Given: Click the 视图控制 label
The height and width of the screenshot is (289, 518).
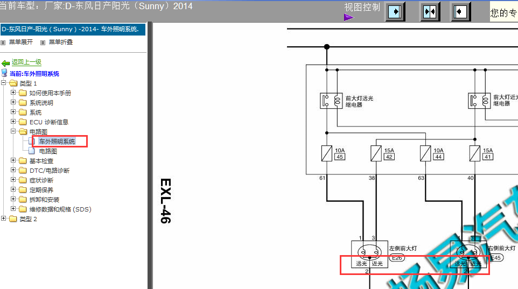Looking at the screenshot, I should click(362, 8).
